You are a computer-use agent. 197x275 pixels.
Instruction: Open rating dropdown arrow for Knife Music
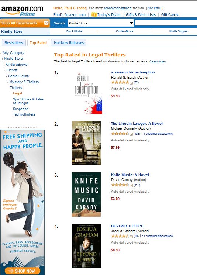coord(131,185)
